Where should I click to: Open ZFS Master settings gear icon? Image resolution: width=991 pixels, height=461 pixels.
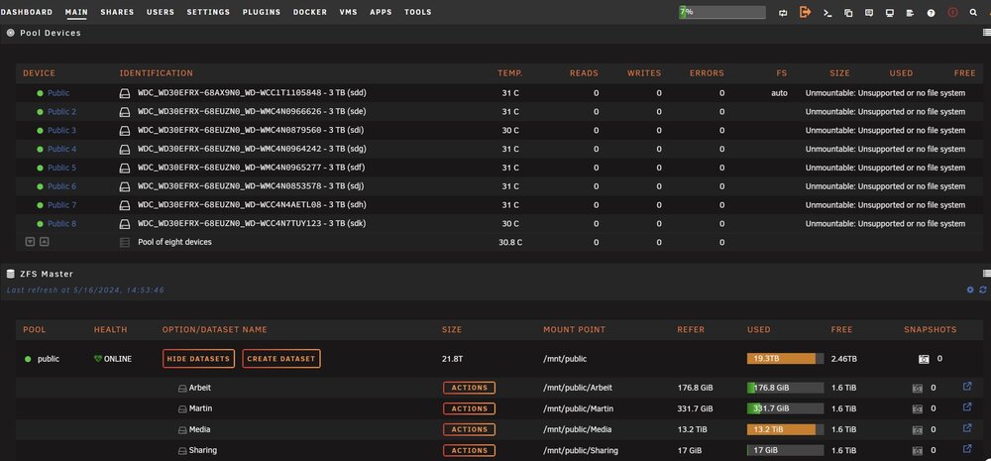pyautogui.click(x=971, y=289)
